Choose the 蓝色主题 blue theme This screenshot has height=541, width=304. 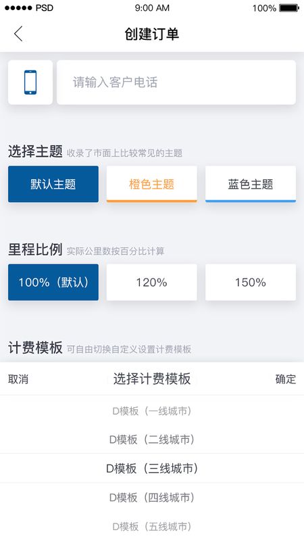click(x=251, y=184)
